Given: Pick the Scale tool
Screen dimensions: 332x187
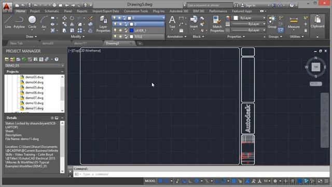Looking at the screenshot, I should 72,31.
